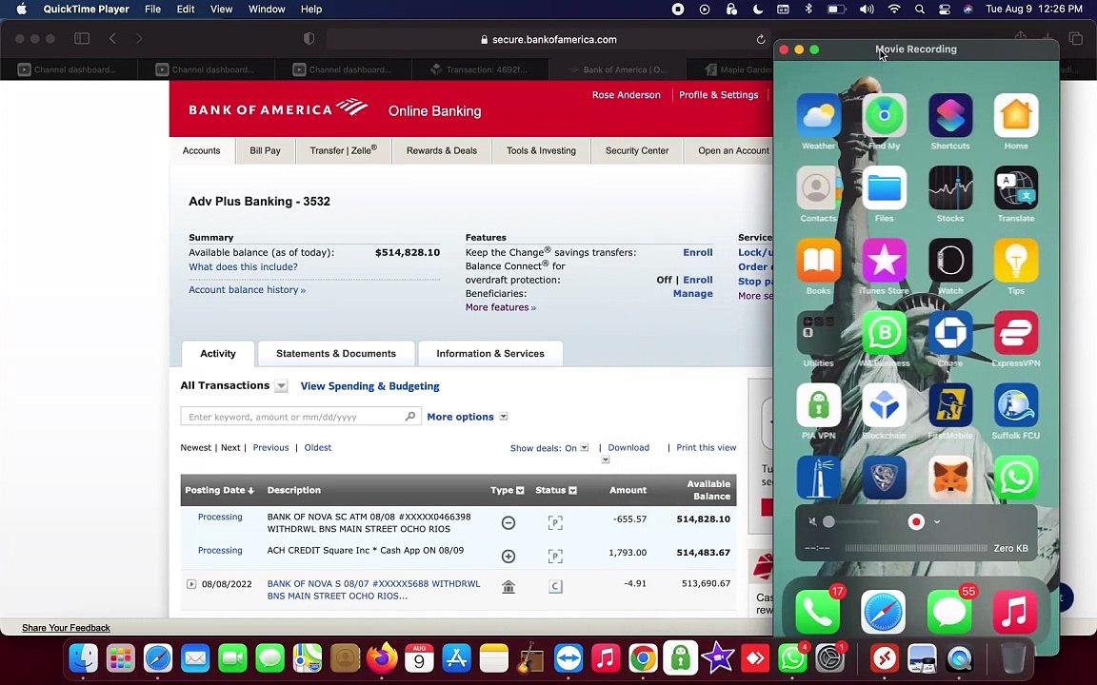Open the Blockchain app icon
This screenshot has width=1097, height=685.
click(885, 405)
